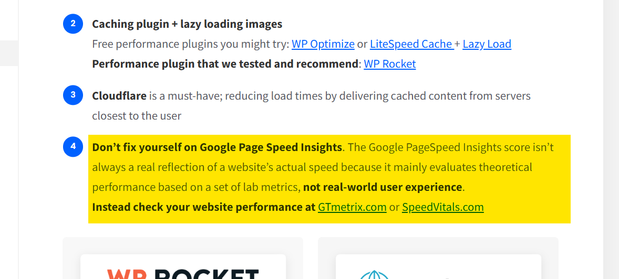The image size is (619, 279).
Task: Click 'Instead check your website performance at' text
Action: pyautogui.click(x=204, y=207)
